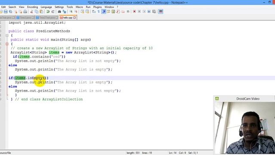Open the Search menu
The width and height of the screenshot is (275, 155).
coord(12,7)
